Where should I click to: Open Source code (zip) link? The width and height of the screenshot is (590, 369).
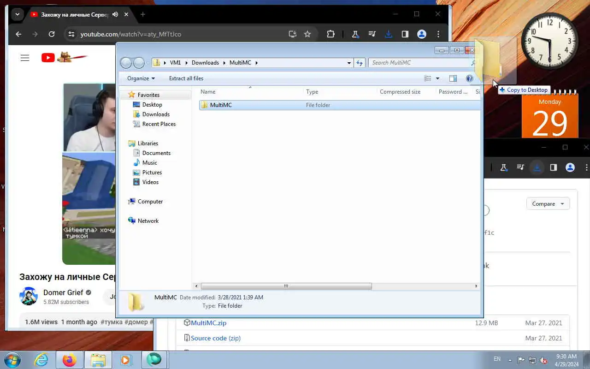pos(216,338)
